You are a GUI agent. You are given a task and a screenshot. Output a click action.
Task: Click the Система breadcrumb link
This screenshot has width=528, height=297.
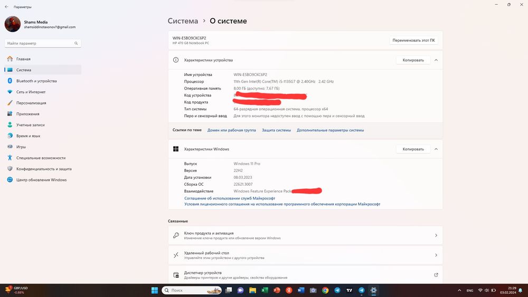(183, 21)
